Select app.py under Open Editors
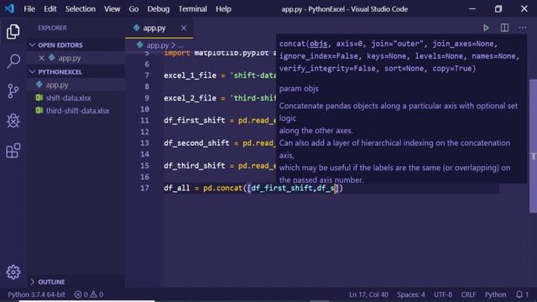This screenshot has height=302, width=537. pyautogui.click(x=76, y=58)
